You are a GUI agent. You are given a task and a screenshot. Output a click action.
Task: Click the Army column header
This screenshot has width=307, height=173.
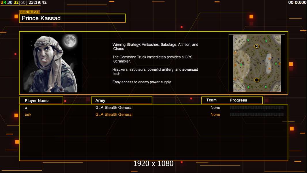pos(122,101)
